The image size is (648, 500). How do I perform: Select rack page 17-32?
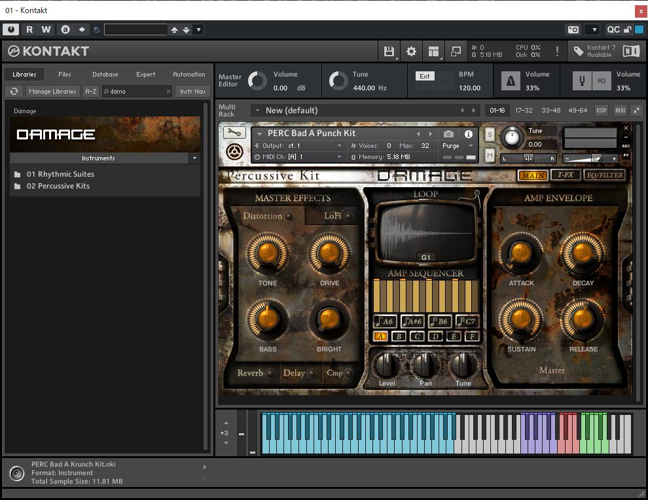(524, 111)
